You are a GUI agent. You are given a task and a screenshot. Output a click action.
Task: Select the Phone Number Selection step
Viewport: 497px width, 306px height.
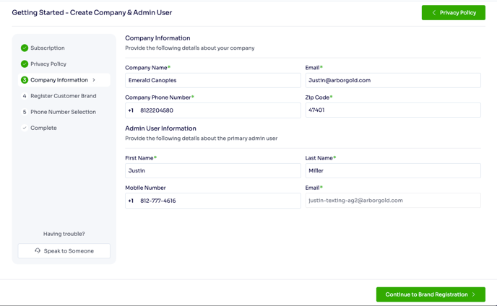[63, 112]
